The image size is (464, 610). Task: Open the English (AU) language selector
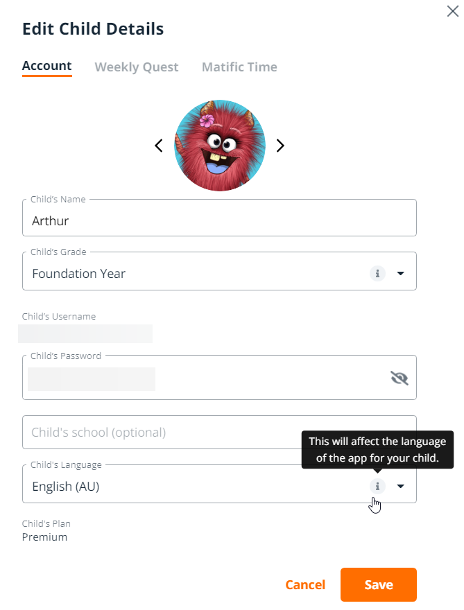[x=219, y=484]
